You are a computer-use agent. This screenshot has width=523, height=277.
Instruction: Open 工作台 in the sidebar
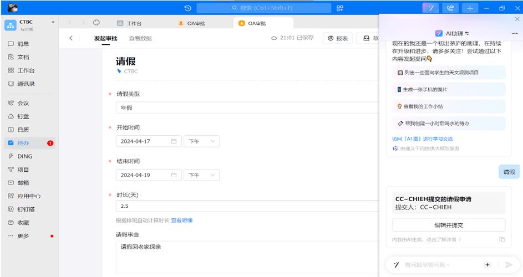pos(30,70)
